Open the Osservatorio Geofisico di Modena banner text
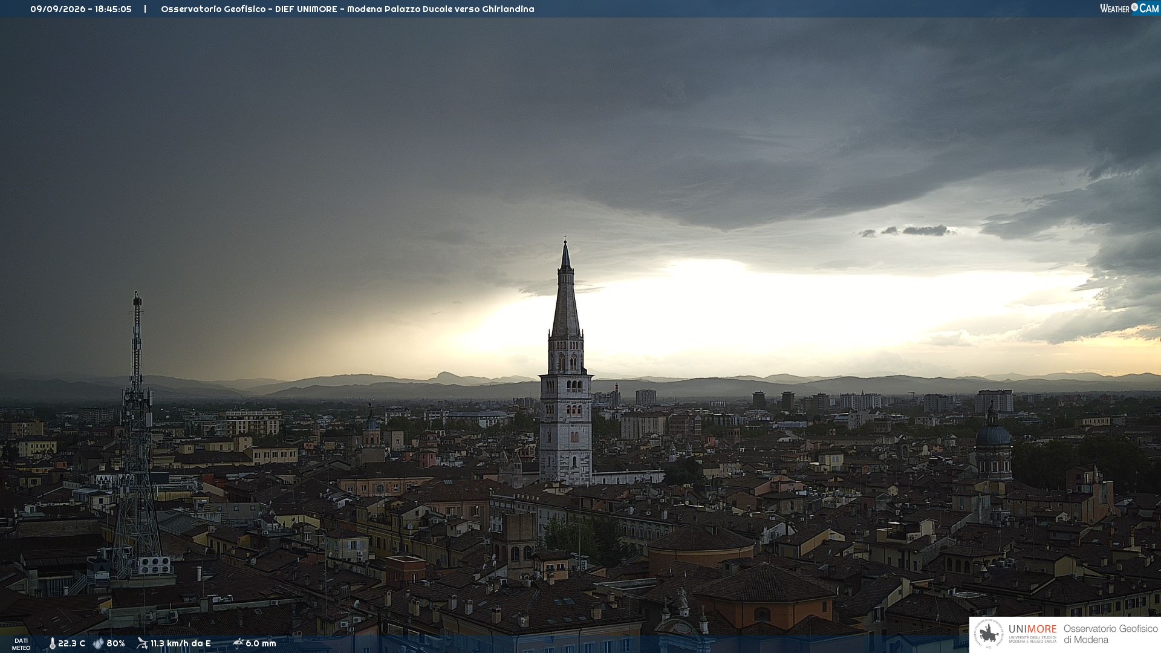This screenshot has height=653, width=1161. click(1110, 634)
